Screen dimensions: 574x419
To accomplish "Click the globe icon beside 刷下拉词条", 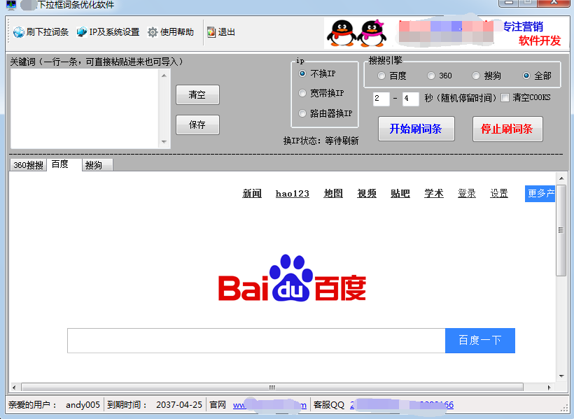I will pyautogui.click(x=19, y=32).
